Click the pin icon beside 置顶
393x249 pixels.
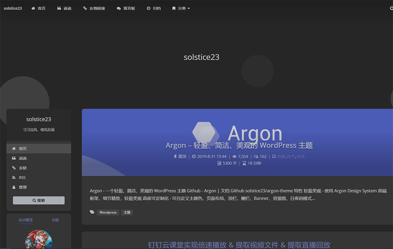pyautogui.click(x=175, y=156)
